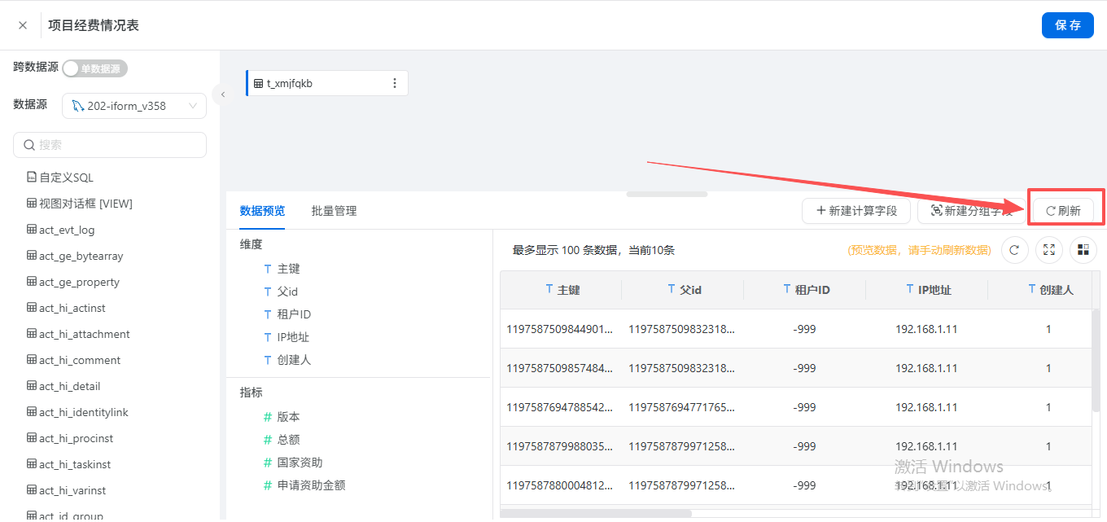Click number type icon beside 国家资助
This screenshot has width=1107, height=522.
(268, 463)
